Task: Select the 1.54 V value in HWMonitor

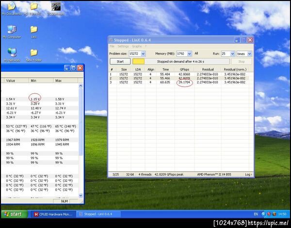Action: (x=10, y=99)
